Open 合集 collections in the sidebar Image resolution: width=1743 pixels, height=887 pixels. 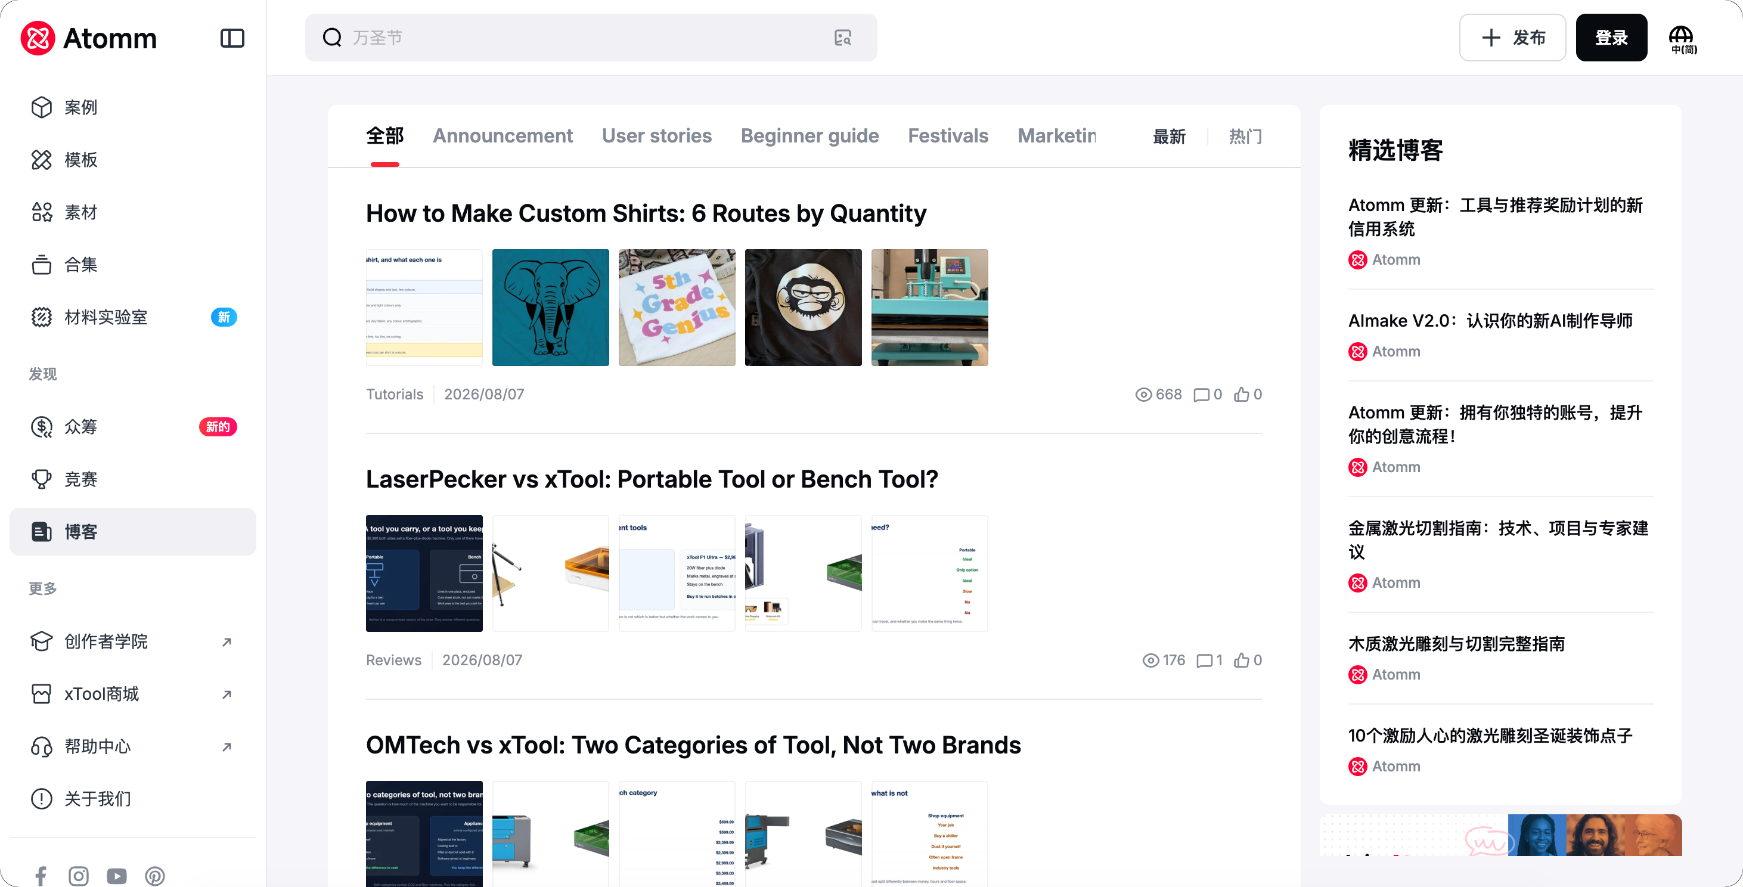(132, 265)
